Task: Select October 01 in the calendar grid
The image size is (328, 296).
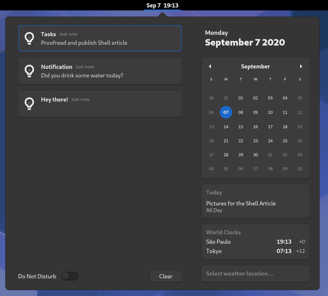Action: 270,155
